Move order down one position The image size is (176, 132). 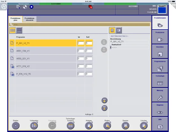[104, 100]
